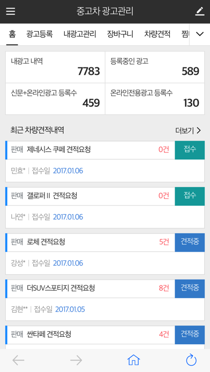Click 접수 button for 제네시스 쿠페

point(190,150)
